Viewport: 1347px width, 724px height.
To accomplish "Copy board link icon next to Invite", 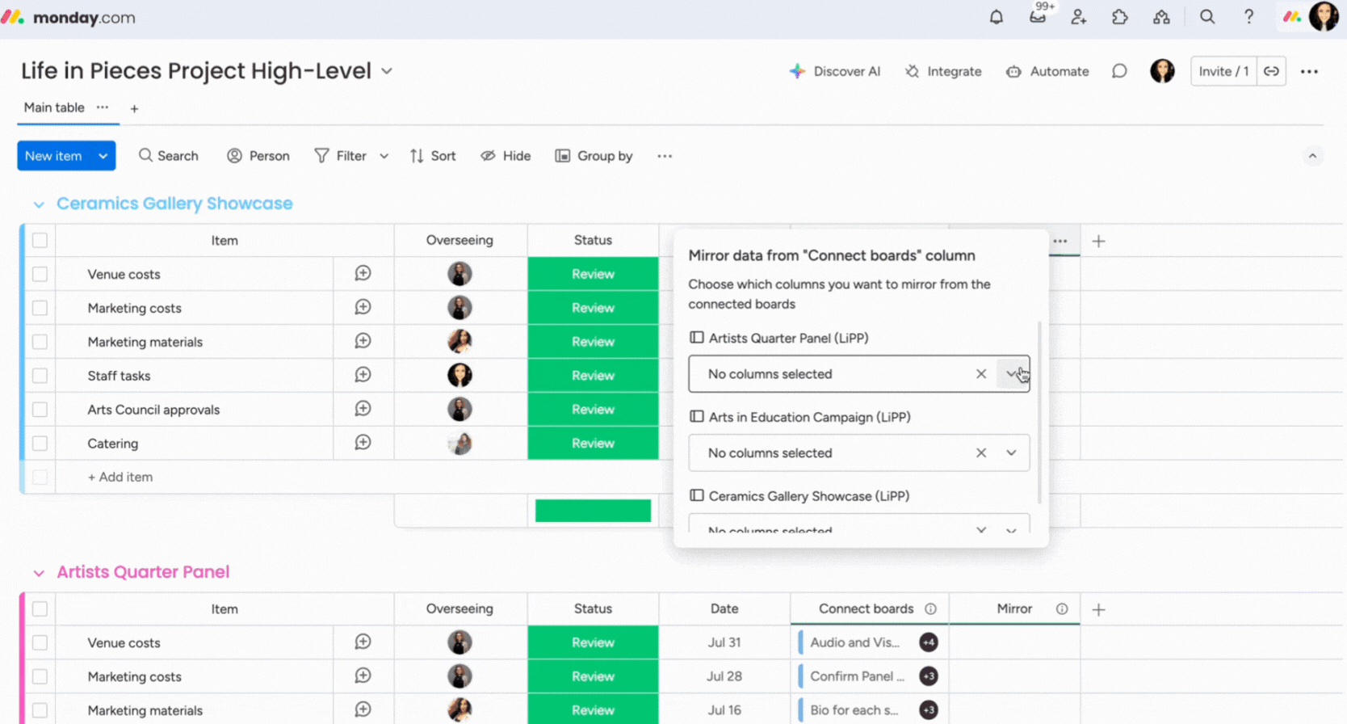I will (x=1271, y=71).
